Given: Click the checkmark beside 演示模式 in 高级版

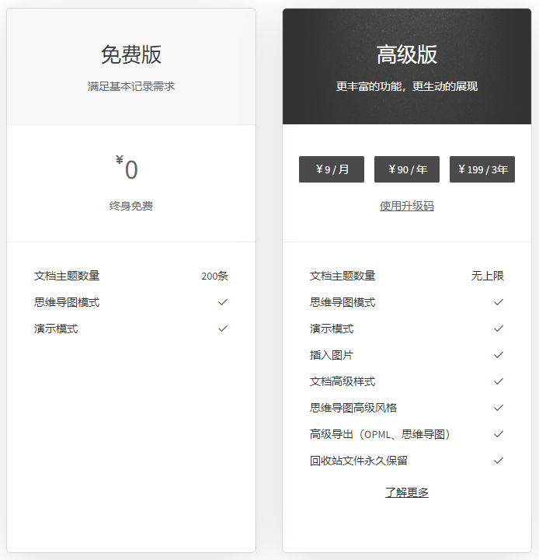Looking at the screenshot, I should (499, 329).
